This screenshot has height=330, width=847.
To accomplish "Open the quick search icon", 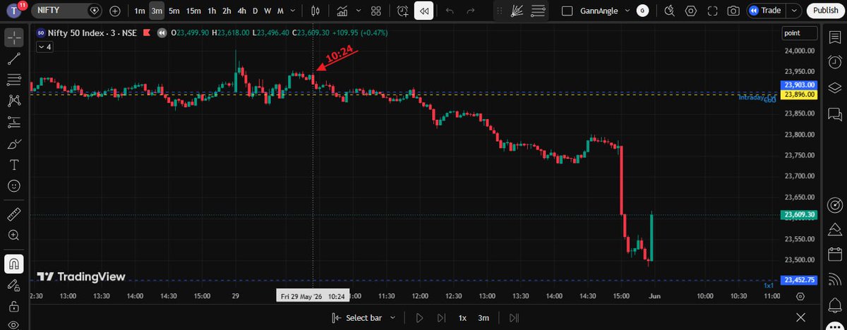I will (670, 11).
